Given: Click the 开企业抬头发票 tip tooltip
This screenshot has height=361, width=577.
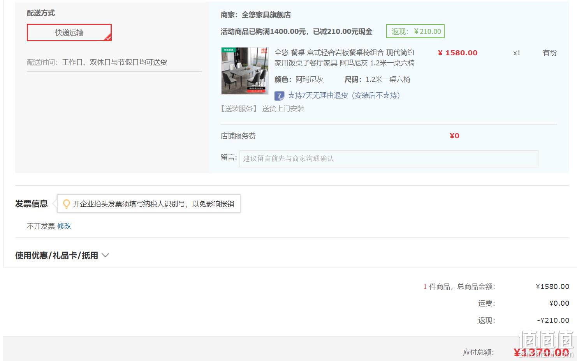Looking at the screenshot, I should pyautogui.click(x=149, y=204).
